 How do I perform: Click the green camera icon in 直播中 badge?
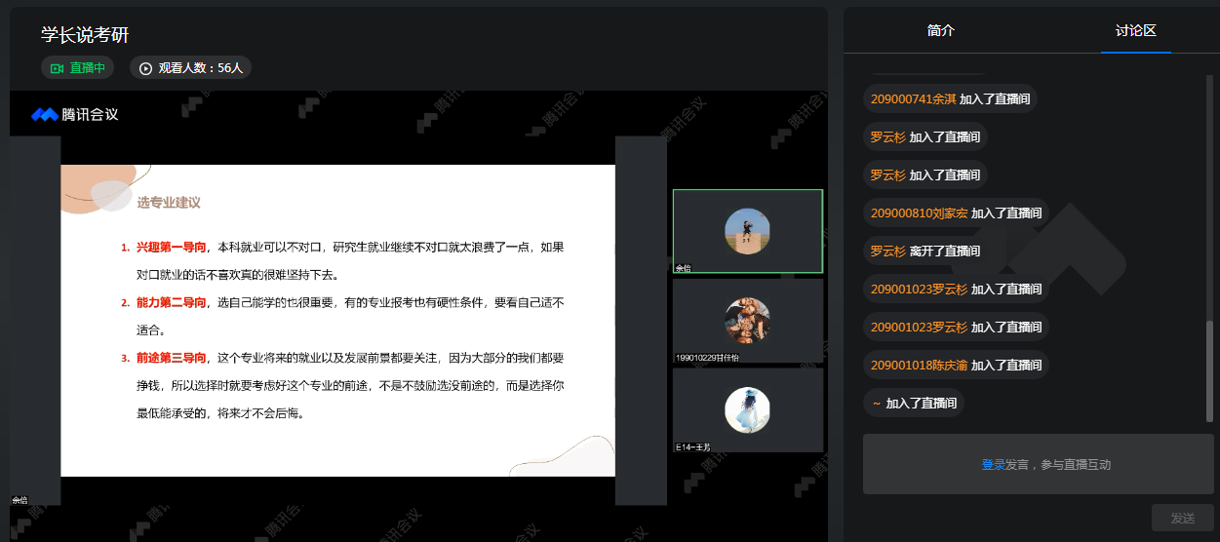point(57,68)
